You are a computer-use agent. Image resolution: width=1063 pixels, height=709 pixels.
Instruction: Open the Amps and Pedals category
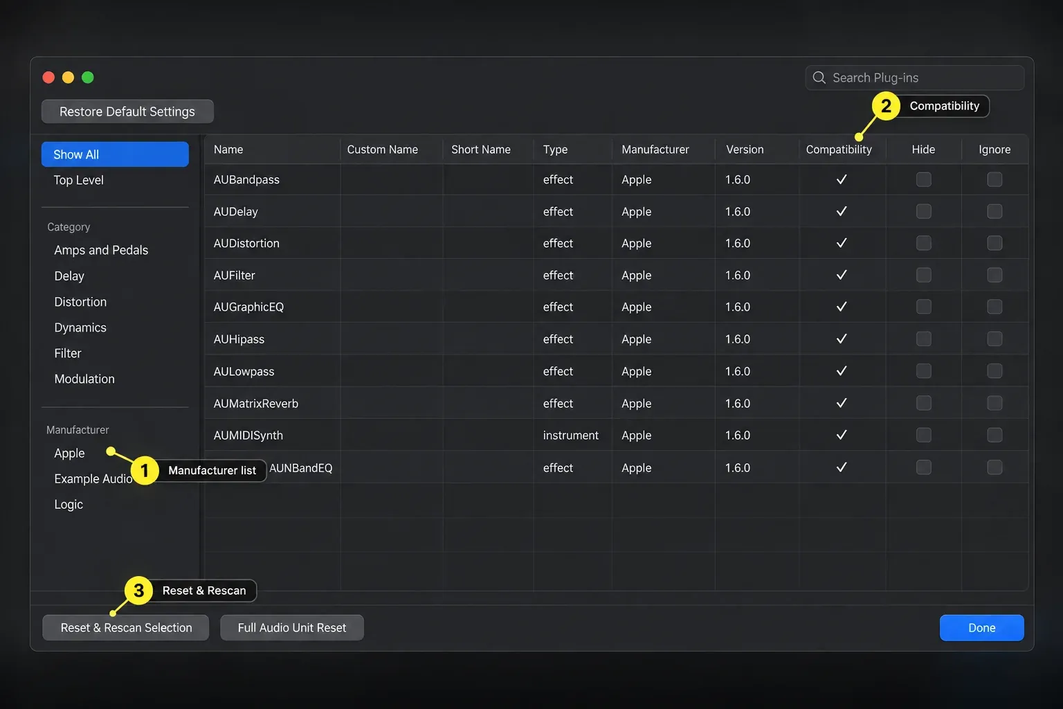click(101, 250)
